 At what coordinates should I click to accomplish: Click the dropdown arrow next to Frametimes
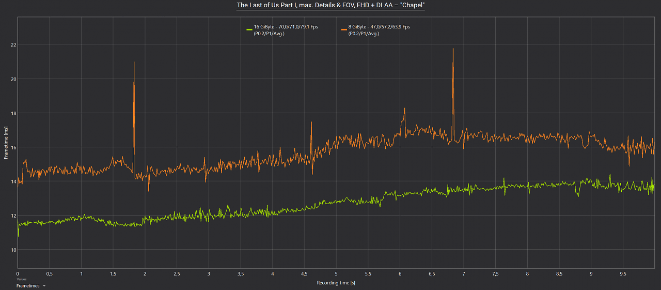click(x=44, y=286)
